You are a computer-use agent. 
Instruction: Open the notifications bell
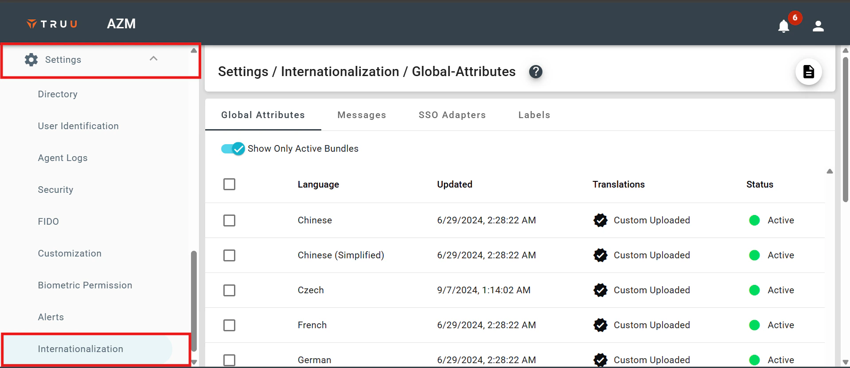784,27
